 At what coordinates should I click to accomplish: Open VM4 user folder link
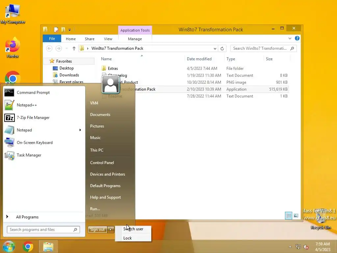pos(94,103)
